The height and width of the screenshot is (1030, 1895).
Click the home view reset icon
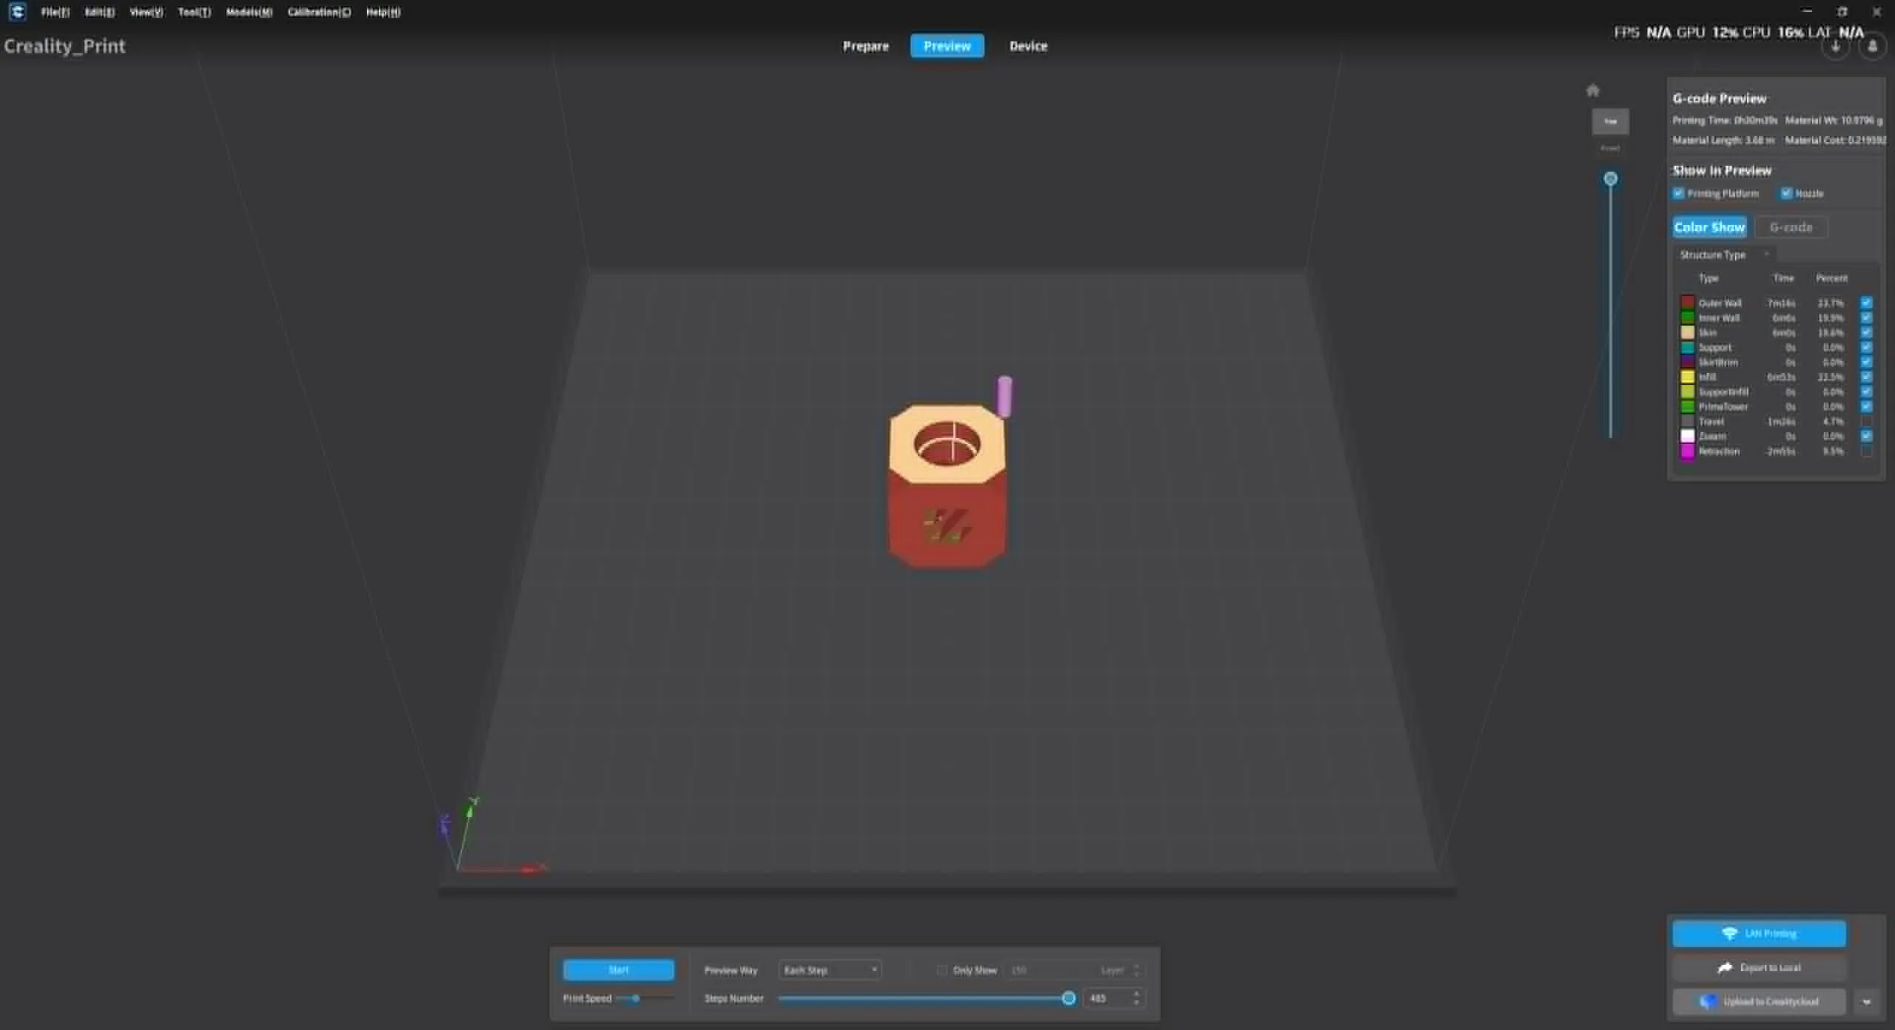pos(1592,90)
